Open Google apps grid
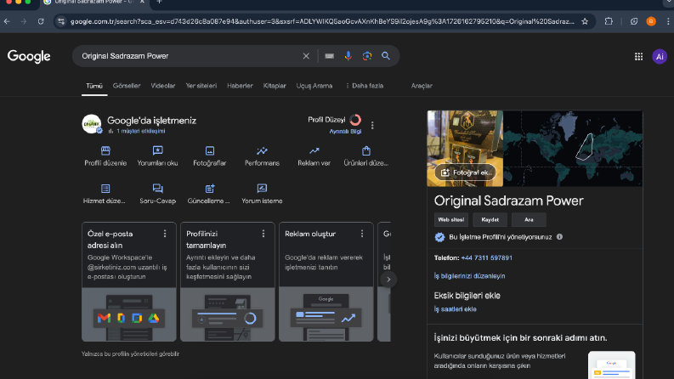 click(x=638, y=56)
